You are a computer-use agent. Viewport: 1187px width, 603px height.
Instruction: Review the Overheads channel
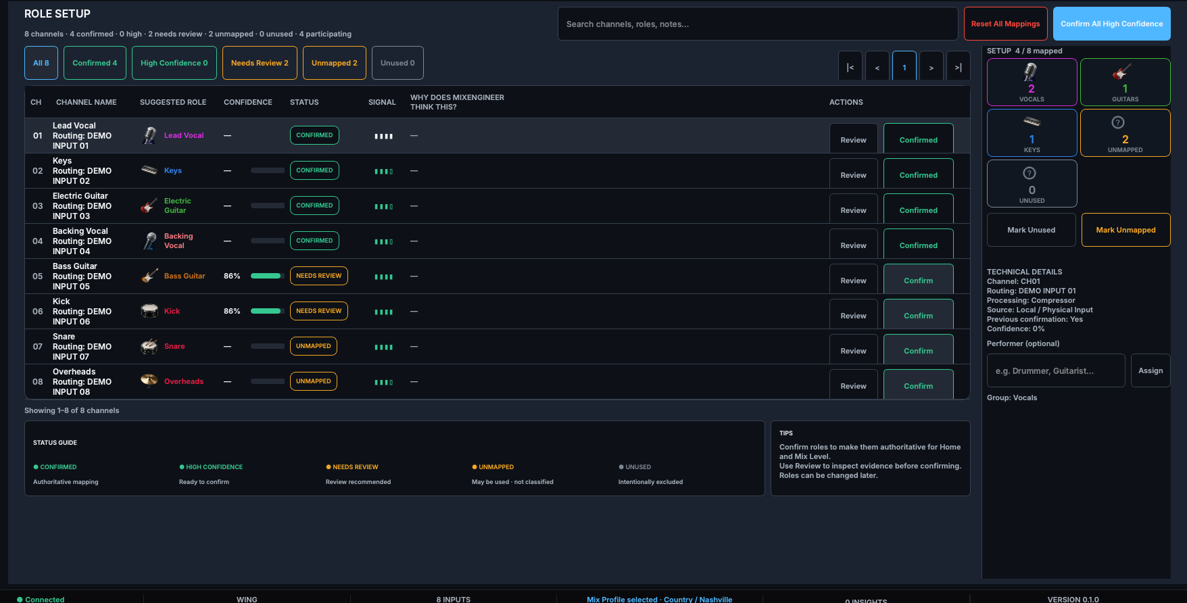tap(854, 385)
